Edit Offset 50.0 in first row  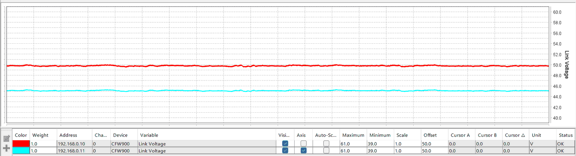435,144
